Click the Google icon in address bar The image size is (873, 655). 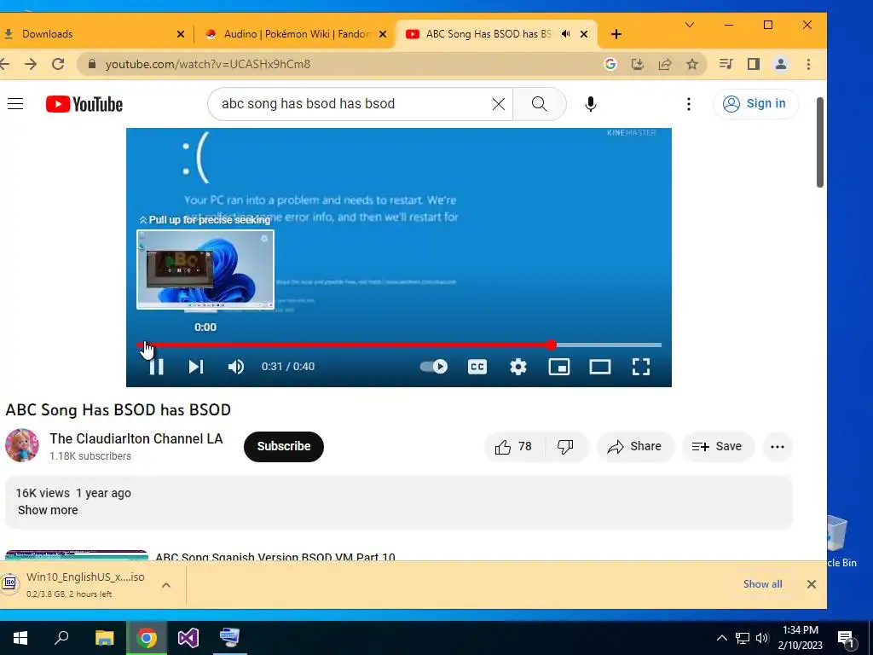click(610, 64)
